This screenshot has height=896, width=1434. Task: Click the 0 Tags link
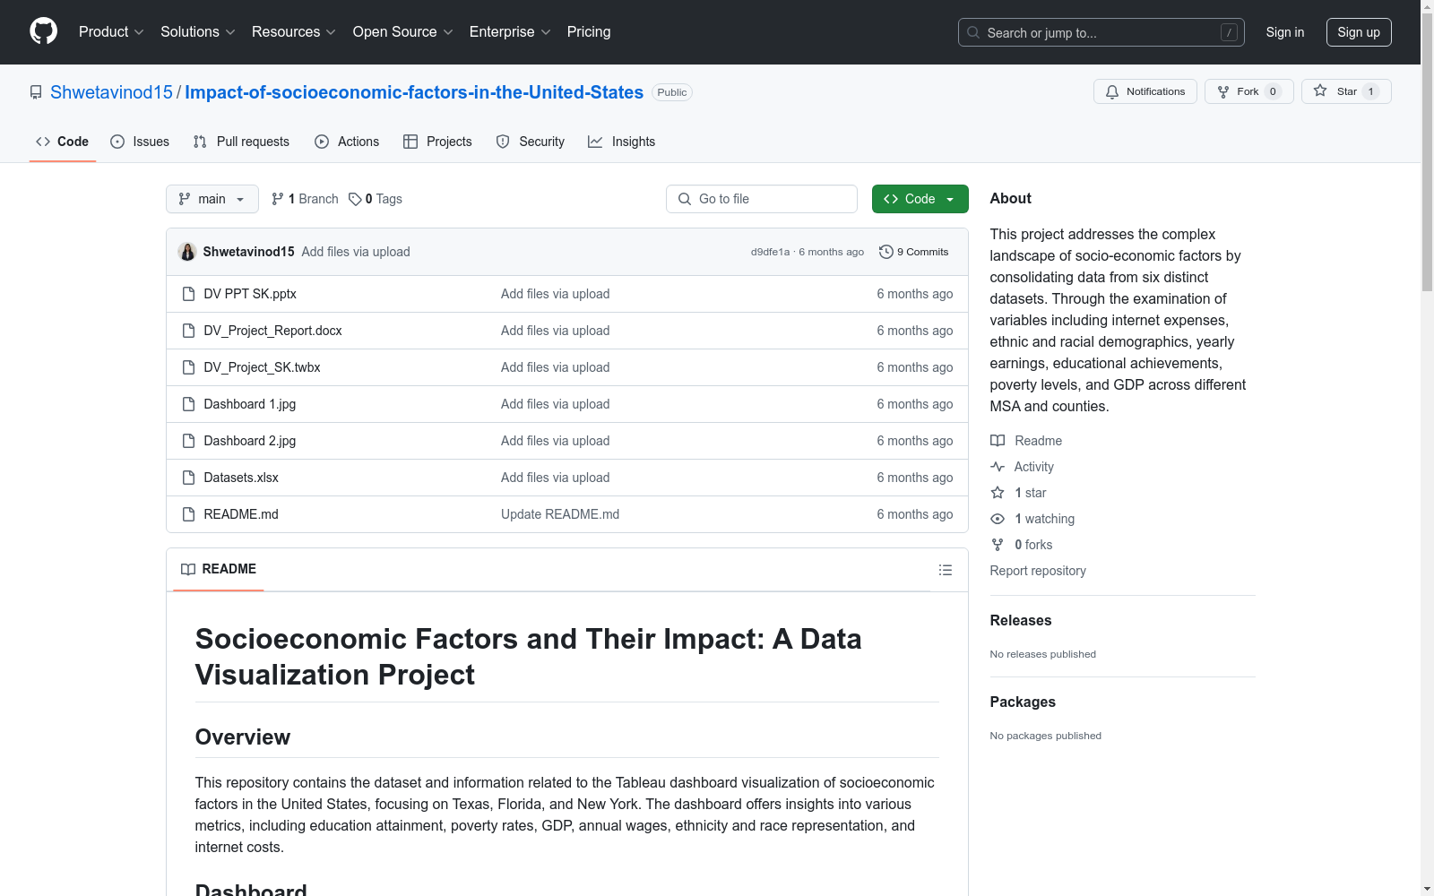(376, 199)
